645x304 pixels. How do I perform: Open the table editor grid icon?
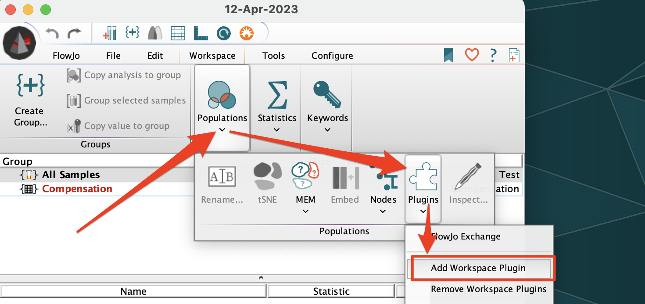point(178,33)
